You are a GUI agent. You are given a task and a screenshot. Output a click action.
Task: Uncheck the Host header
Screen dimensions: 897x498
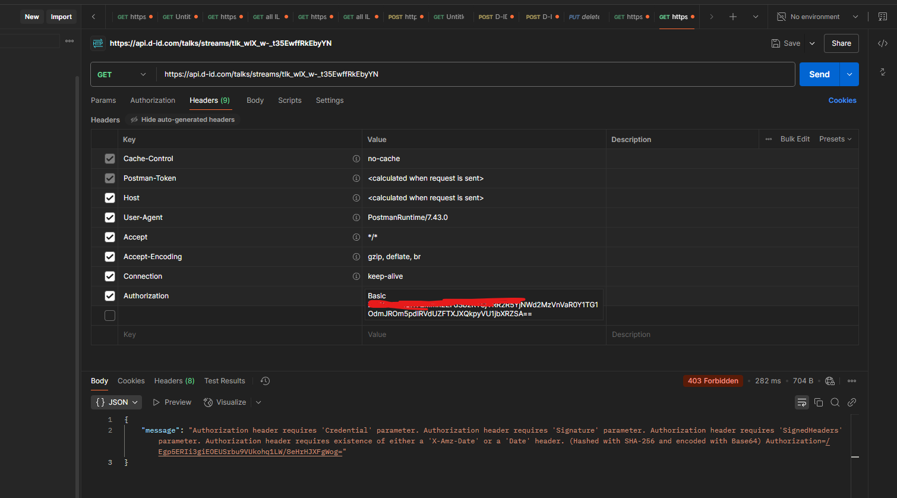point(110,198)
